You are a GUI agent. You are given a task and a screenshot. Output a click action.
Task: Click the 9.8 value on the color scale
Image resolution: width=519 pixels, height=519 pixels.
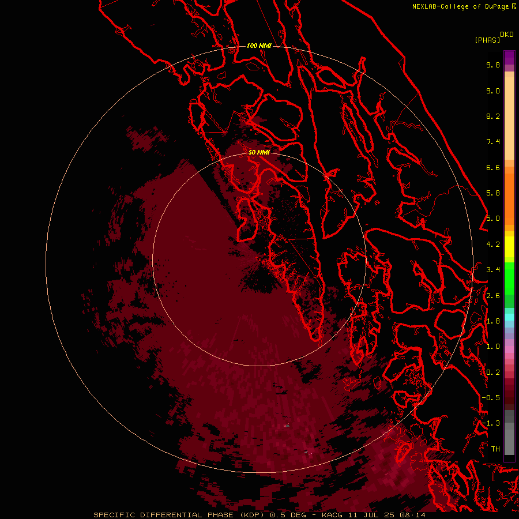point(493,65)
